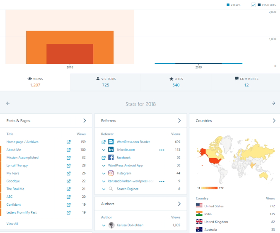Toggle the Visitors checkbox in chart legend
The width and height of the screenshot is (280, 233).
[253, 5]
